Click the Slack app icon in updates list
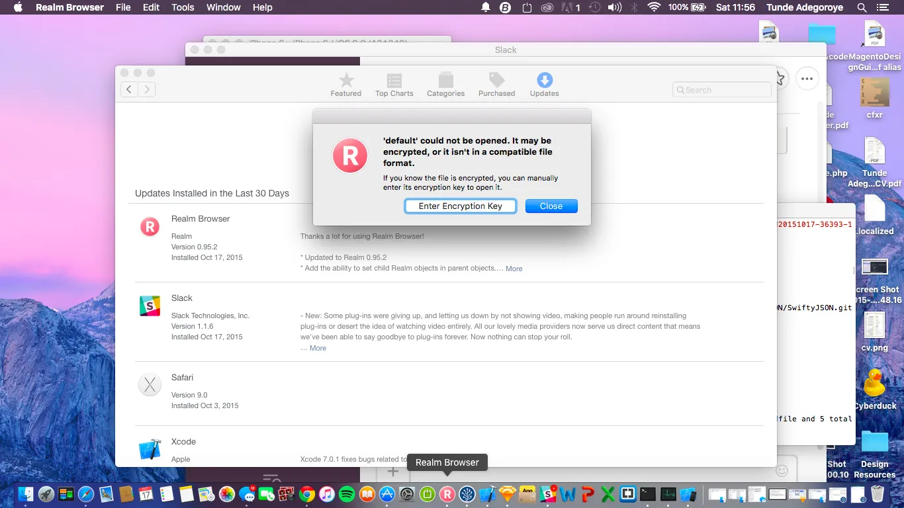Viewport: 904px width, 508px height. (150, 306)
